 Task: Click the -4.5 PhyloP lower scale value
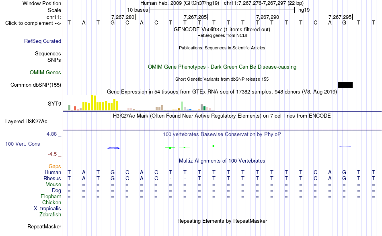52,154
